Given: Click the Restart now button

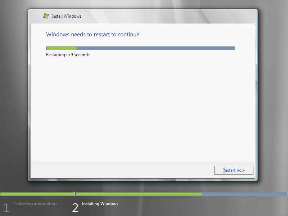Looking at the screenshot, I should 234,170.
